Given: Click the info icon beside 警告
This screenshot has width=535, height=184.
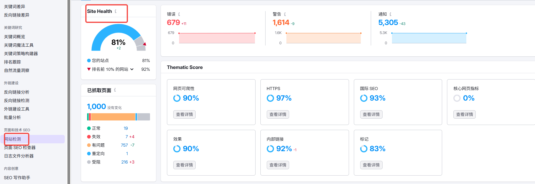Looking at the screenshot, I should point(285,14).
